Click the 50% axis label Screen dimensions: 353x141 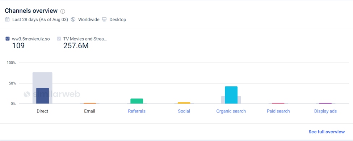12,83
